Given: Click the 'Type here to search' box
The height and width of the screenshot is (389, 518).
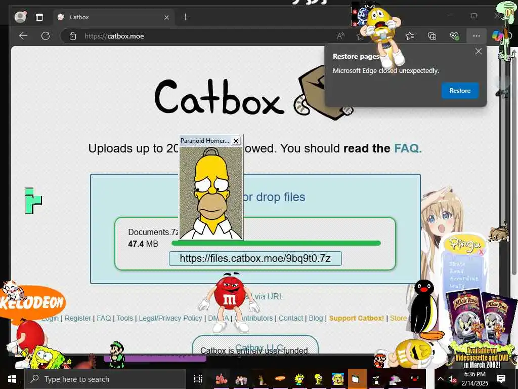Looking at the screenshot, I should click(105, 379).
